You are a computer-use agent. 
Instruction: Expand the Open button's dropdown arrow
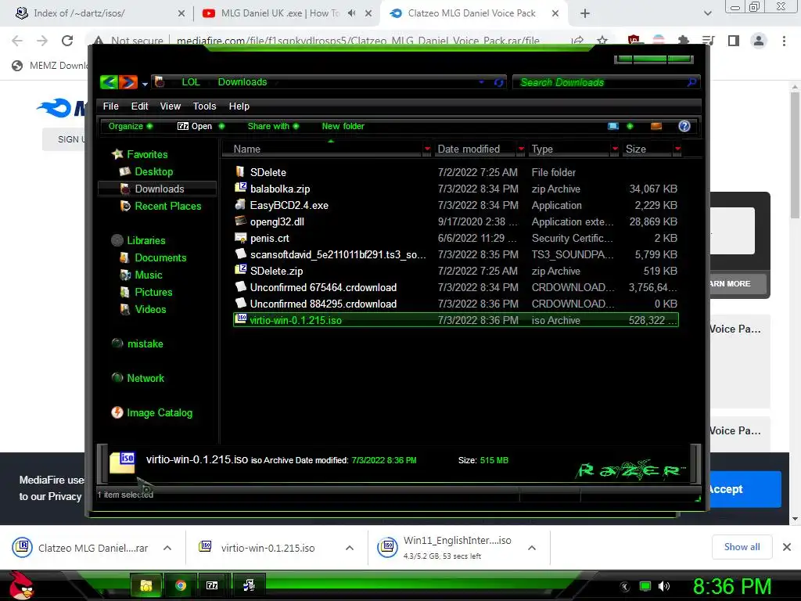click(221, 126)
